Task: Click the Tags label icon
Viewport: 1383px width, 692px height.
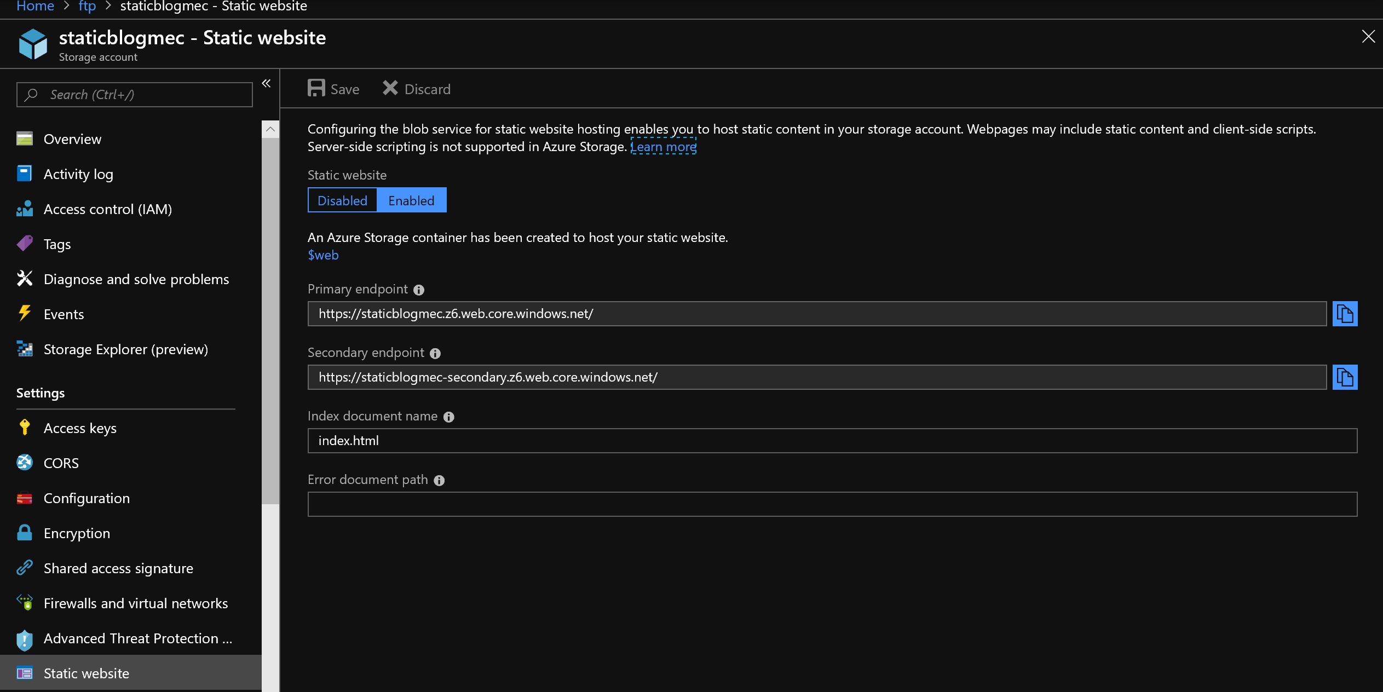Action: pyautogui.click(x=25, y=244)
